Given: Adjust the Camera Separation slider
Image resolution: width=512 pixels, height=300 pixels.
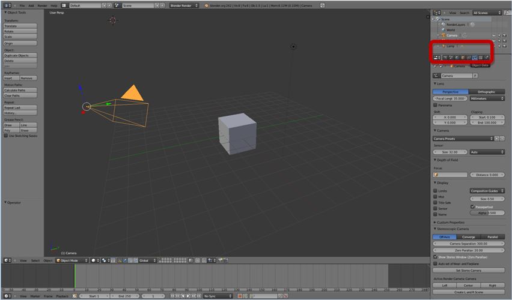Looking at the screenshot, I should (469, 244).
